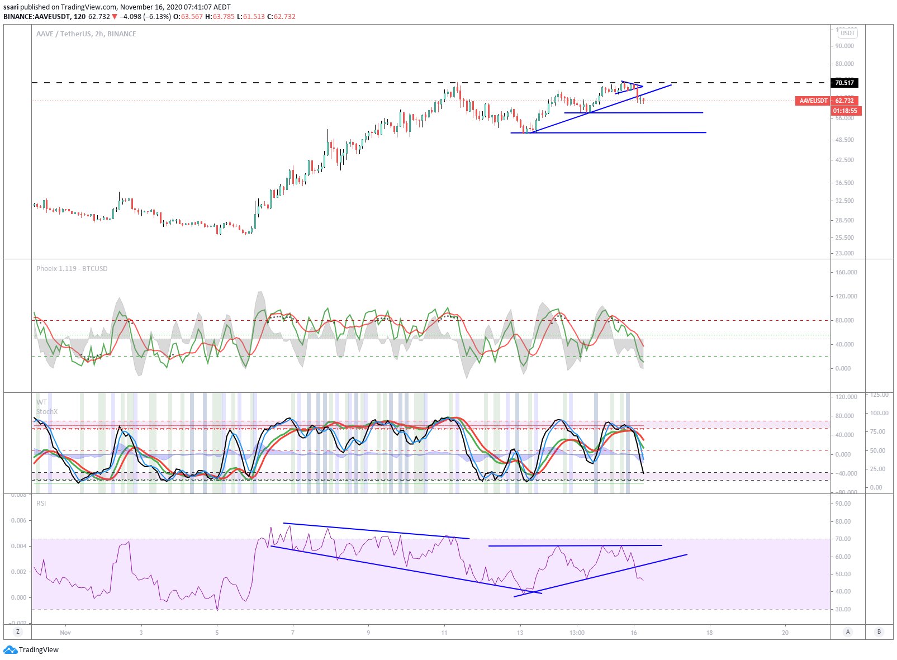The width and height of the screenshot is (897, 660).
Task: Click the H:63.785 high value
Action: [220, 17]
